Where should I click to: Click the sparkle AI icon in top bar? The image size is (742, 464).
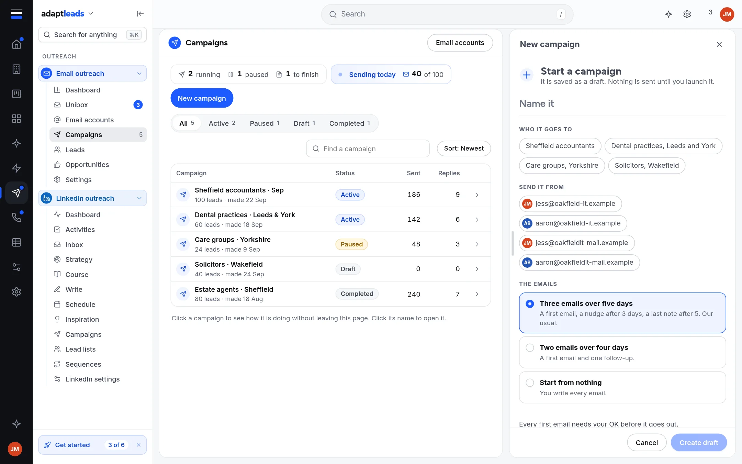pyautogui.click(x=668, y=14)
